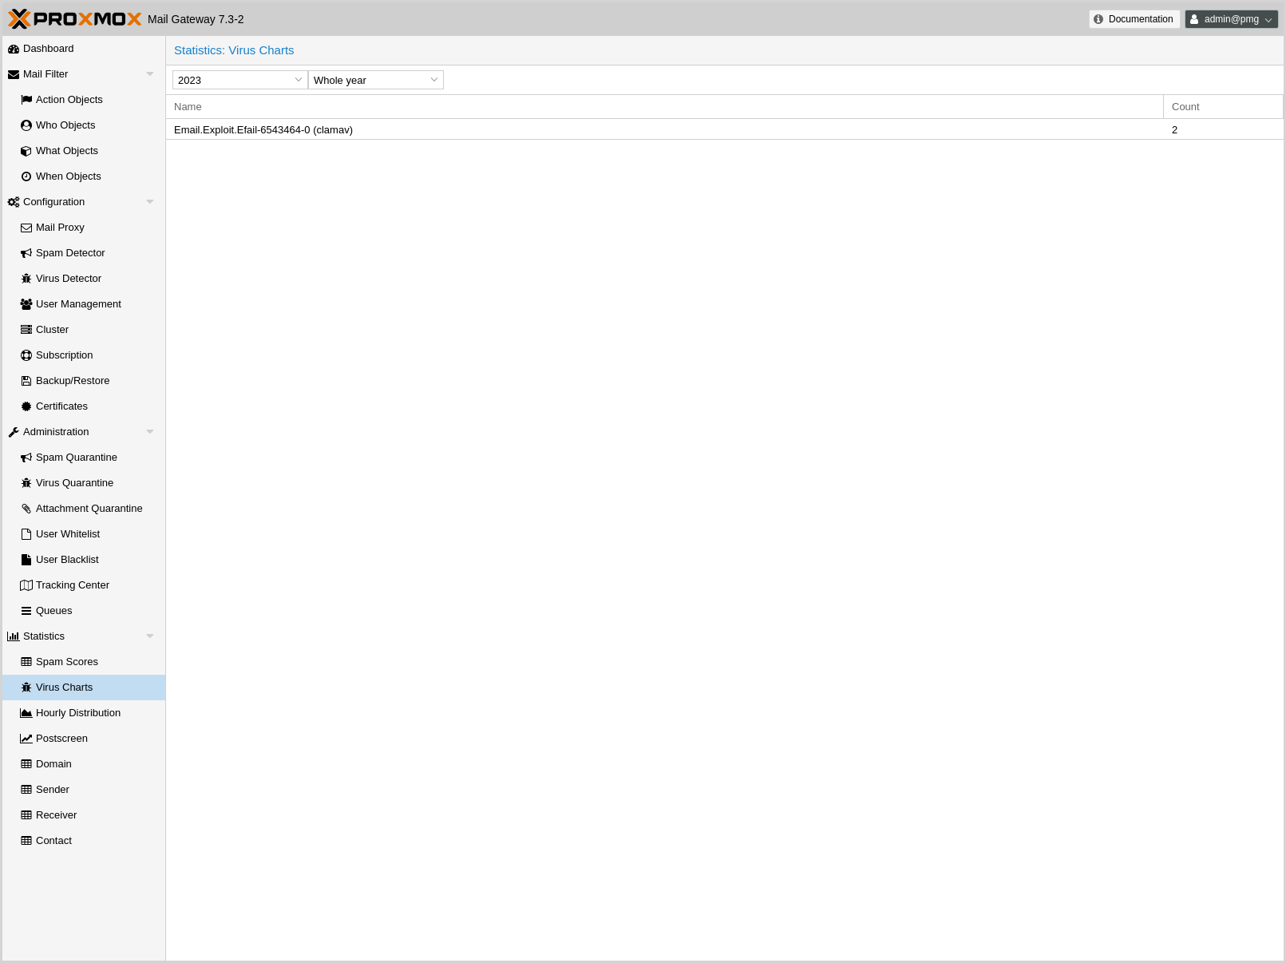Open the Spam Scores statistics page

(67, 662)
